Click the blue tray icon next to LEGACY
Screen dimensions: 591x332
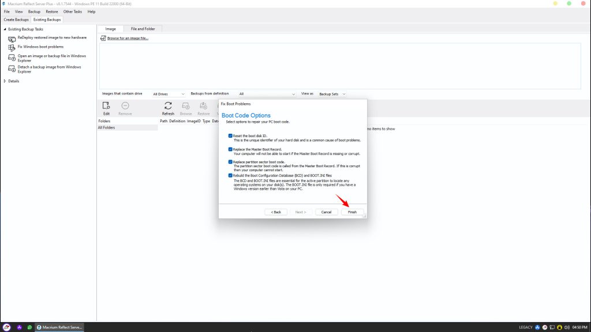[537, 327]
